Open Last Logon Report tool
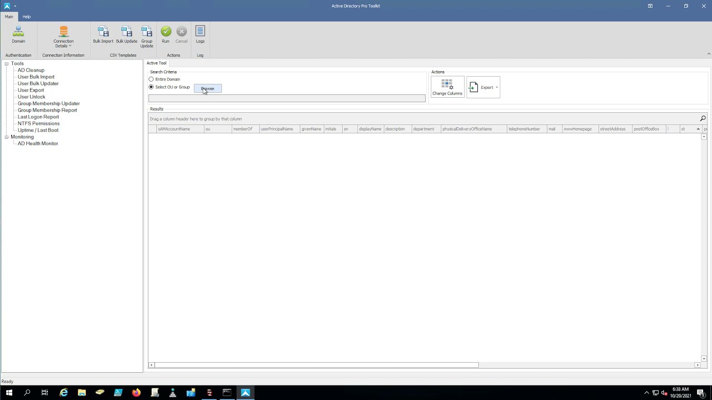Screen dimensions: 712x400 38,117
